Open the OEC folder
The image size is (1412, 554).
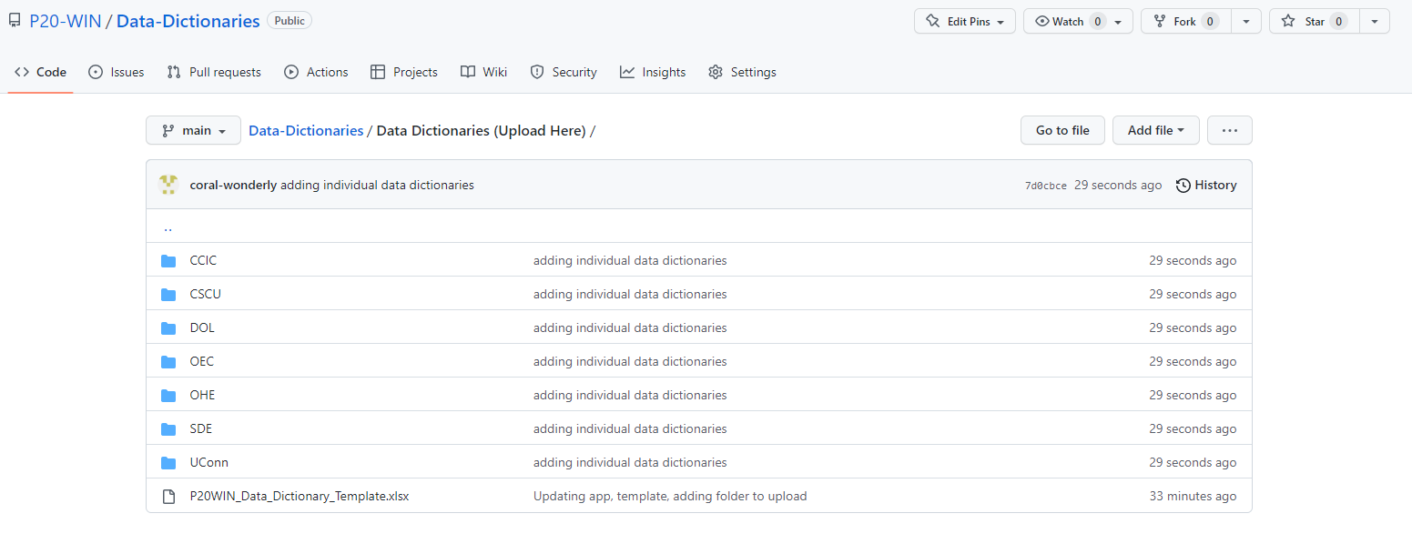tap(202, 361)
